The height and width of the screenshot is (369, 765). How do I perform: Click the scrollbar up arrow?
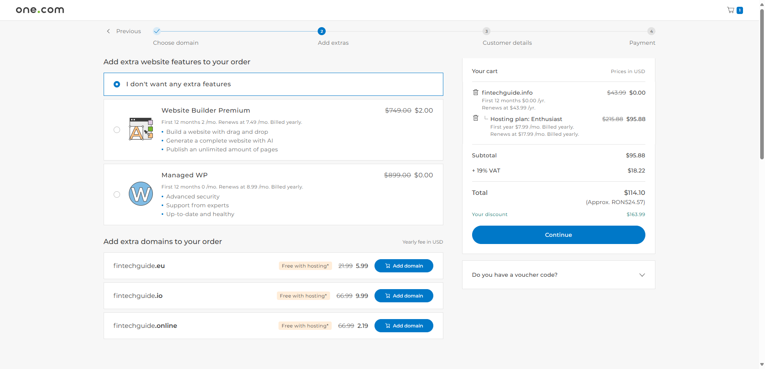click(x=762, y=4)
